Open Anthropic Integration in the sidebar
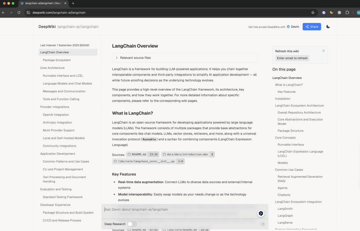Image resolution: width=360 pixels, height=231 pixels. [57, 122]
